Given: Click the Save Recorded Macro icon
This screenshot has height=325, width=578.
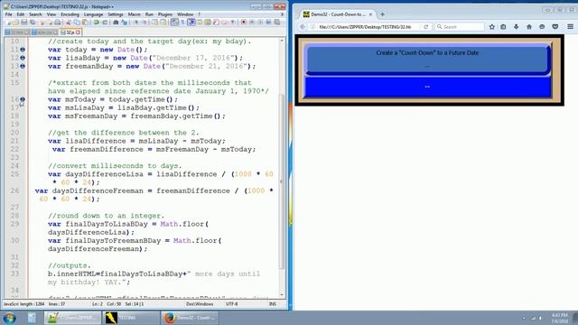Looking at the screenshot, I should click(x=277, y=23).
